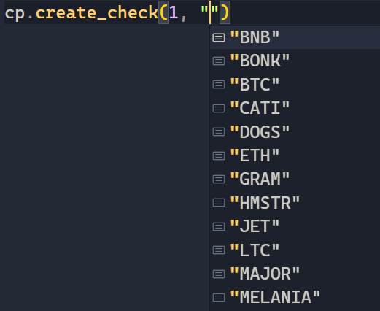Click the icon left of "ETH"
The height and width of the screenshot is (311, 380).
click(x=219, y=155)
